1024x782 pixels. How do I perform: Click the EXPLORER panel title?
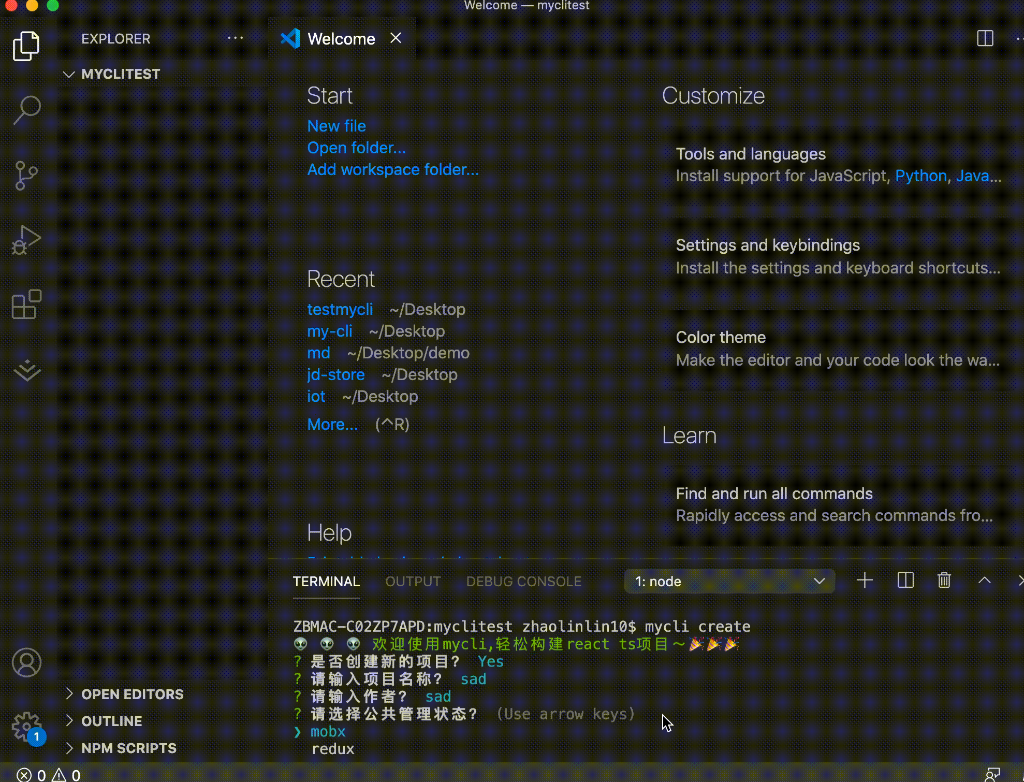click(x=116, y=39)
